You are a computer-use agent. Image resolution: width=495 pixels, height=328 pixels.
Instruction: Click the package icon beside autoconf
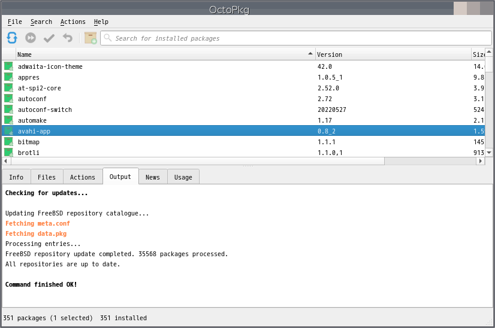pyautogui.click(x=8, y=98)
